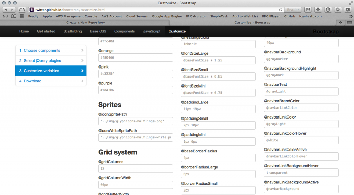The image size is (354, 195).
Task: Click the @orange color value field
Action: [136, 58]
